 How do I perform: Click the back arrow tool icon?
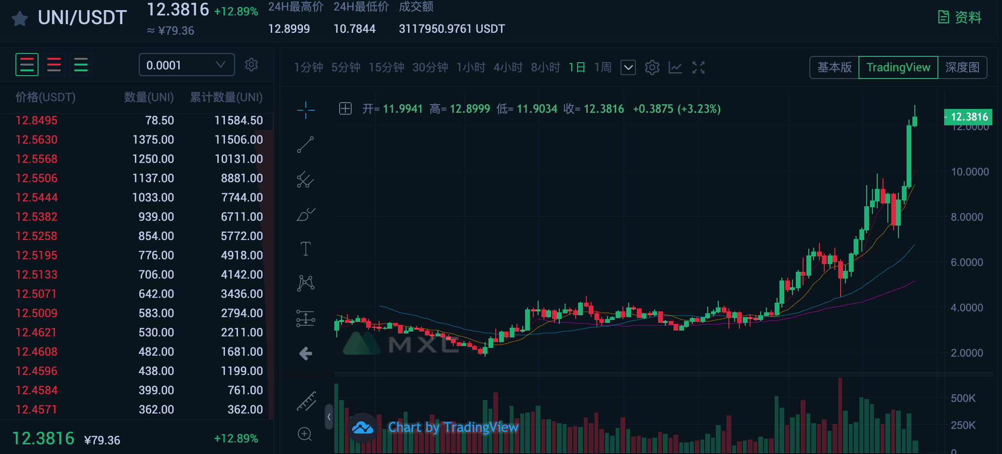point(306,354)
